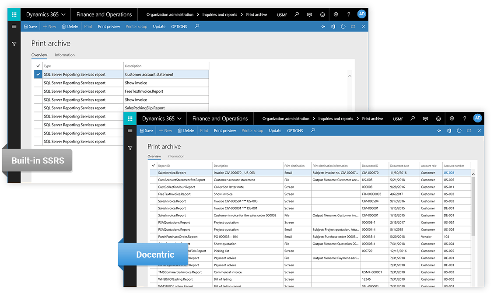Image resolution: width=494 pixels, height=300 pixels.
Task: Click action bar search icon in Docentric window
Action: click(x=312, y=130)
